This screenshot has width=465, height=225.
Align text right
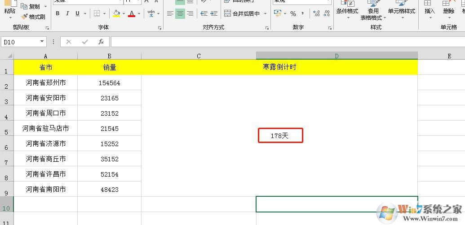[x=190, y=13]
